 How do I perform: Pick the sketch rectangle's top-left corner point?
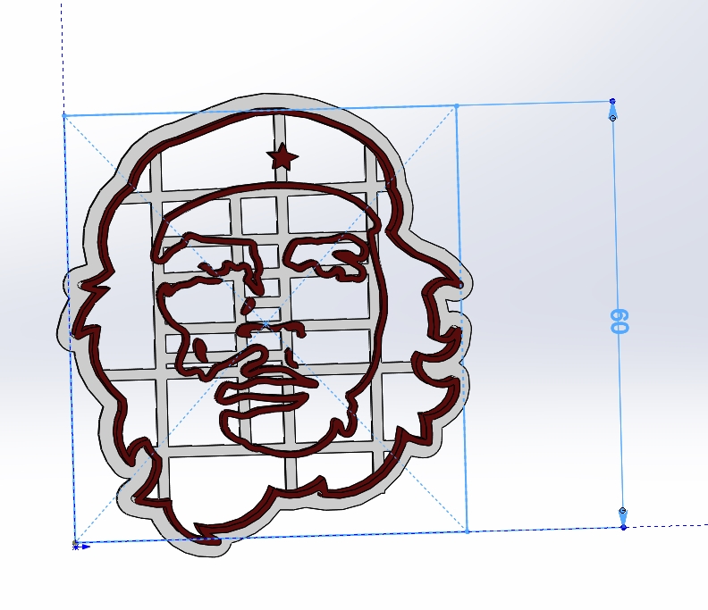point(64,115)
